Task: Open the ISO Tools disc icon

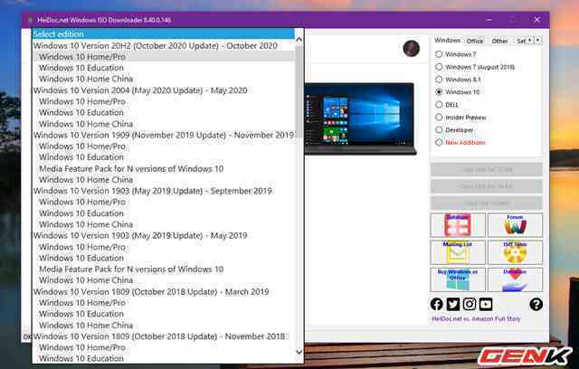Action: pyautogui.click(x=515, y=252)
